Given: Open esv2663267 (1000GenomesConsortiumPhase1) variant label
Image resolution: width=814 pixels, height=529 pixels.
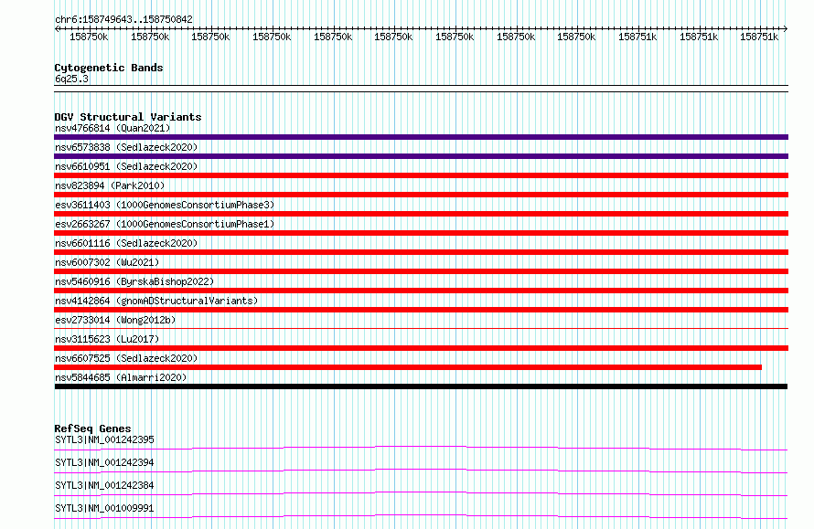Looking at the screenshot, I should click(x=165, y=224).
